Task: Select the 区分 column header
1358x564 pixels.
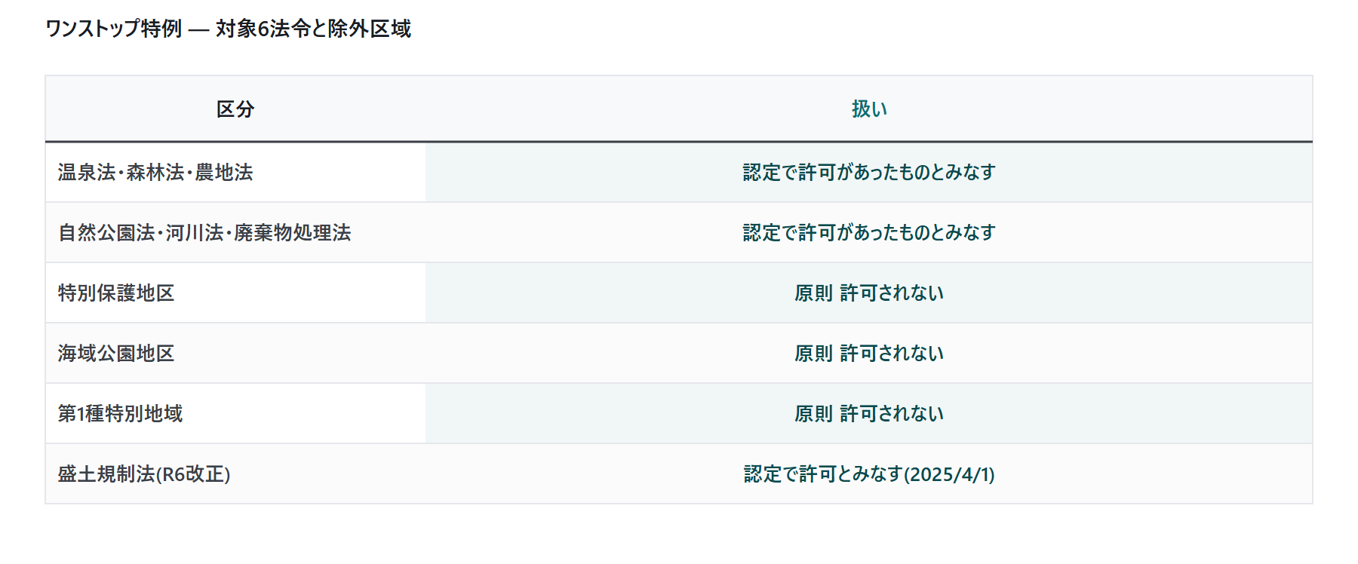Action: 235,109
